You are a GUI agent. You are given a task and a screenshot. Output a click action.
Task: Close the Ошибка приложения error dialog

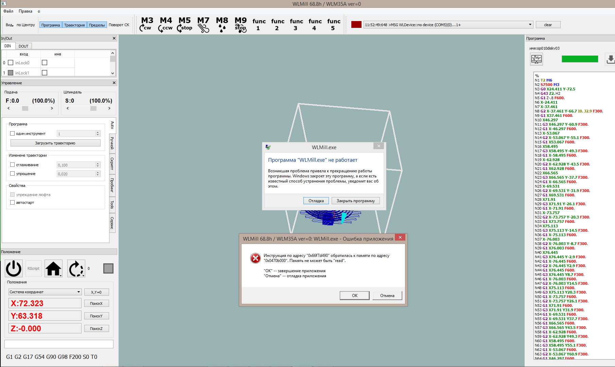(400, 237)
